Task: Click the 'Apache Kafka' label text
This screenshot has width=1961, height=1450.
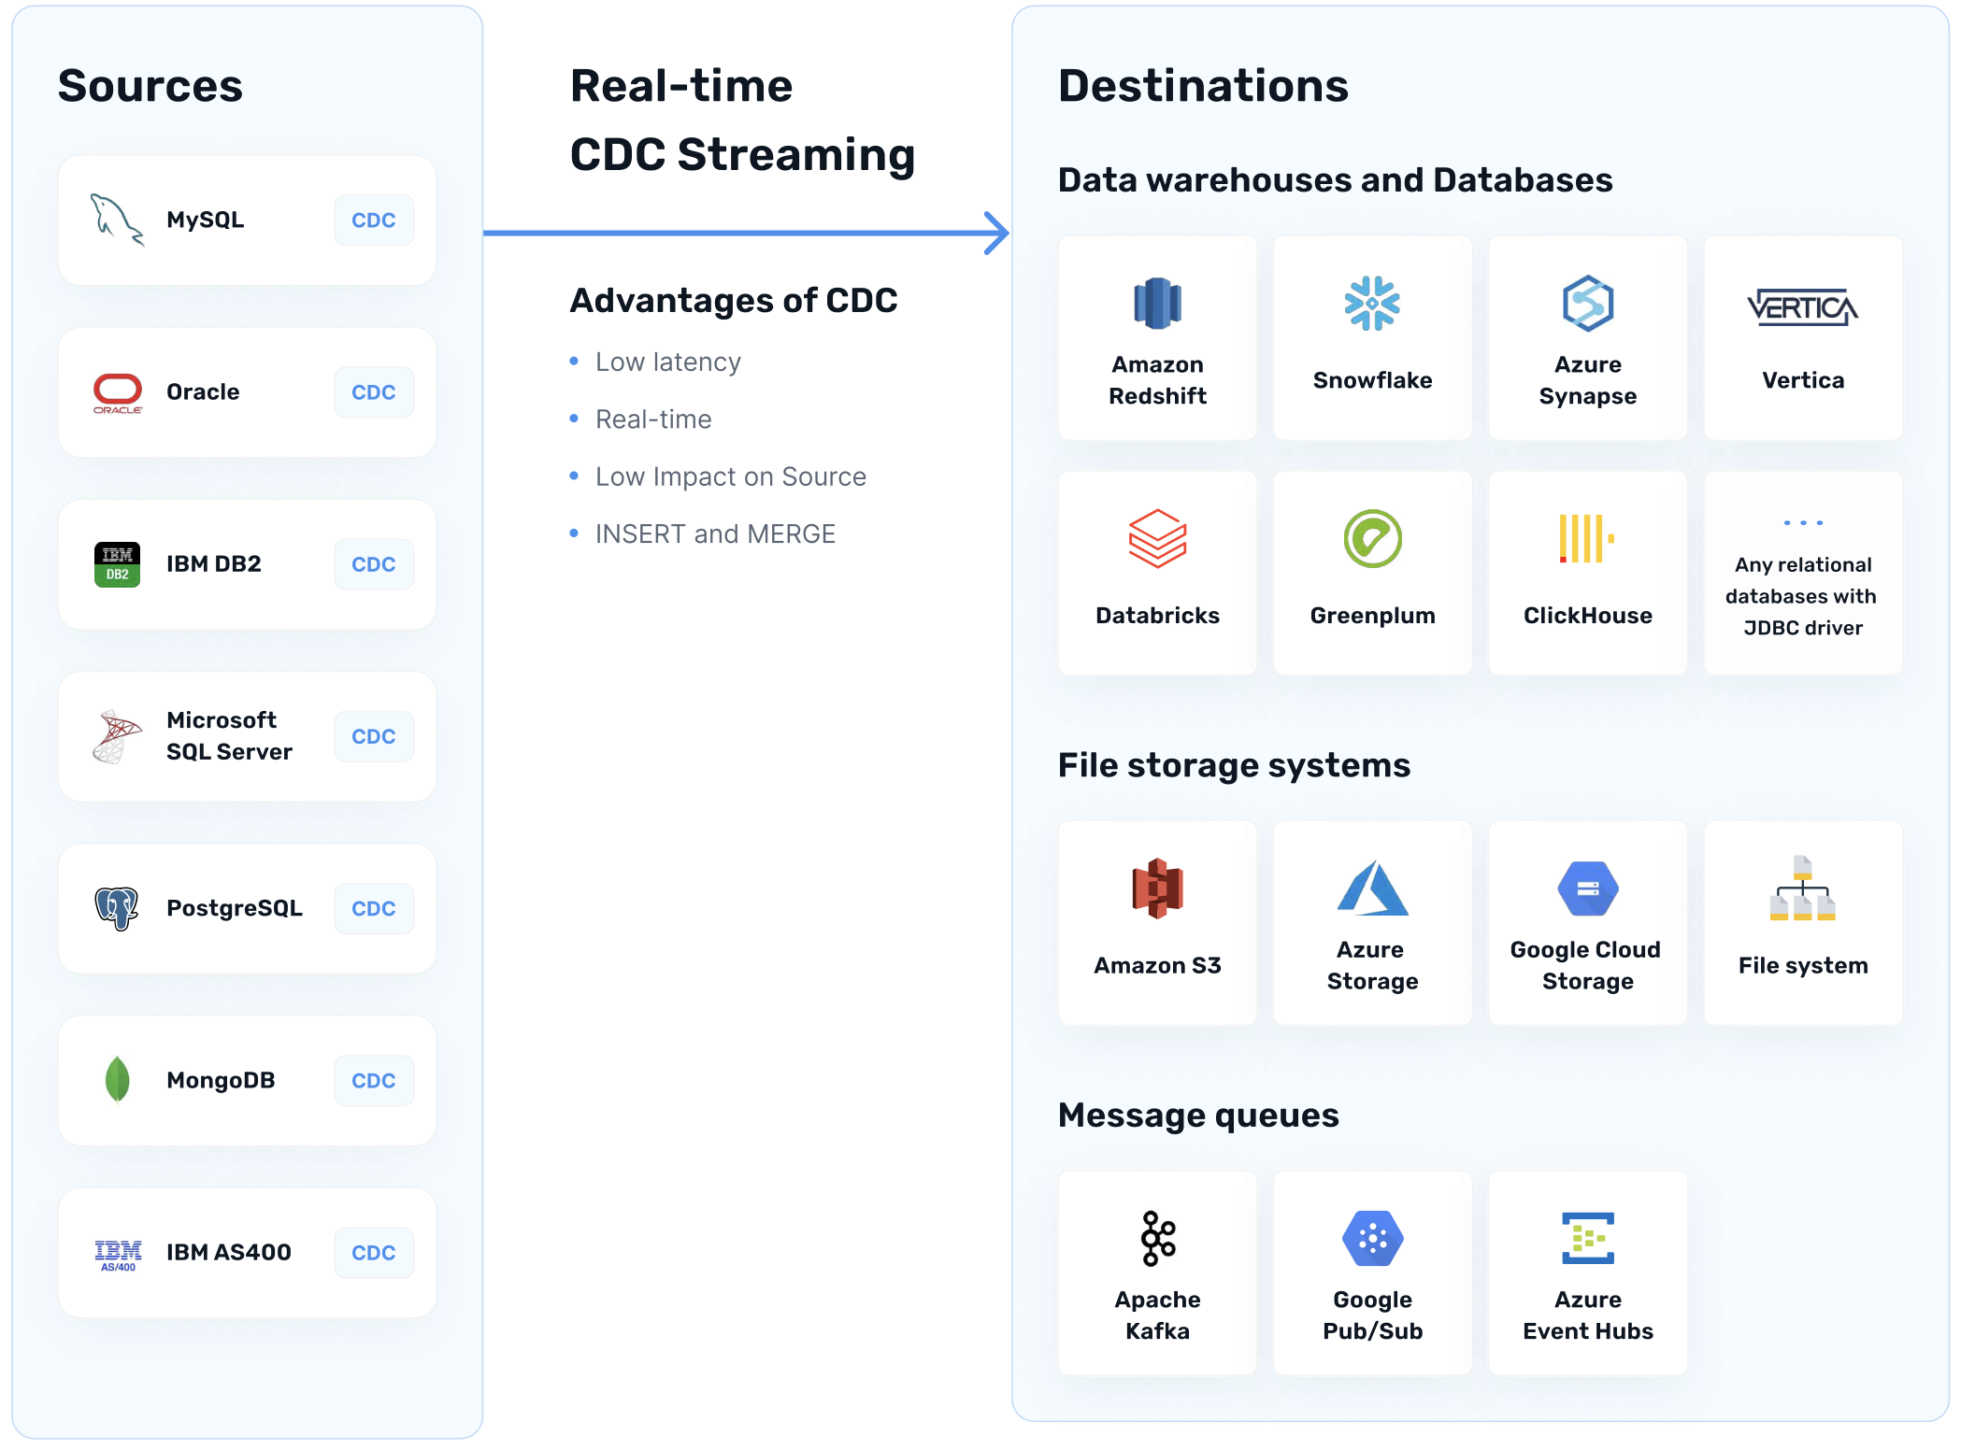Action: tap(1157, 1315)
